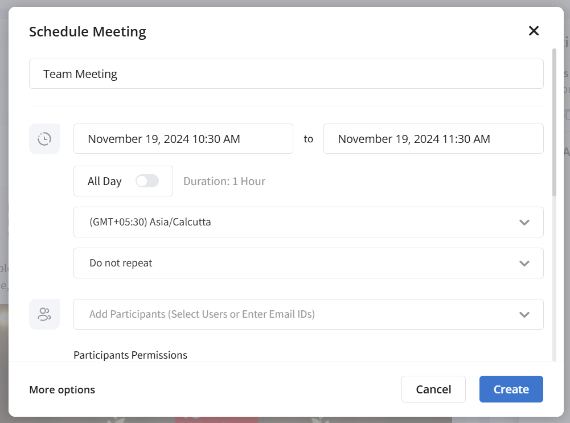Close the Schedule Meeting dialog
This screenshot has height=423, width=570.
(x=534, y=31)
